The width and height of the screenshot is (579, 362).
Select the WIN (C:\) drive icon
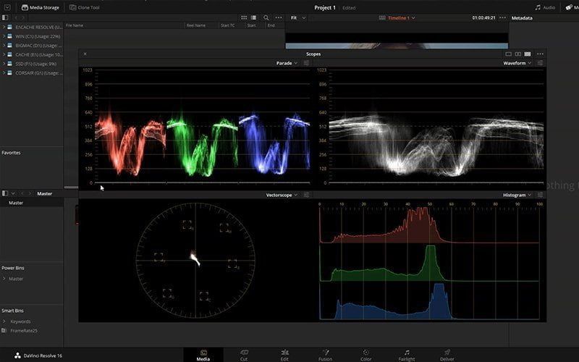tap(10, 36)
